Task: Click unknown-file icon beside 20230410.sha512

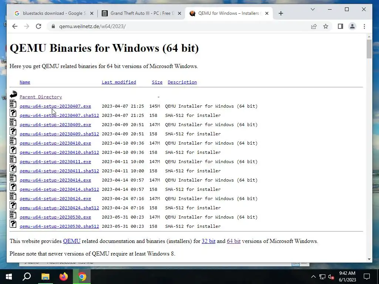Action: pyautogui.click(x=13, y=150)
